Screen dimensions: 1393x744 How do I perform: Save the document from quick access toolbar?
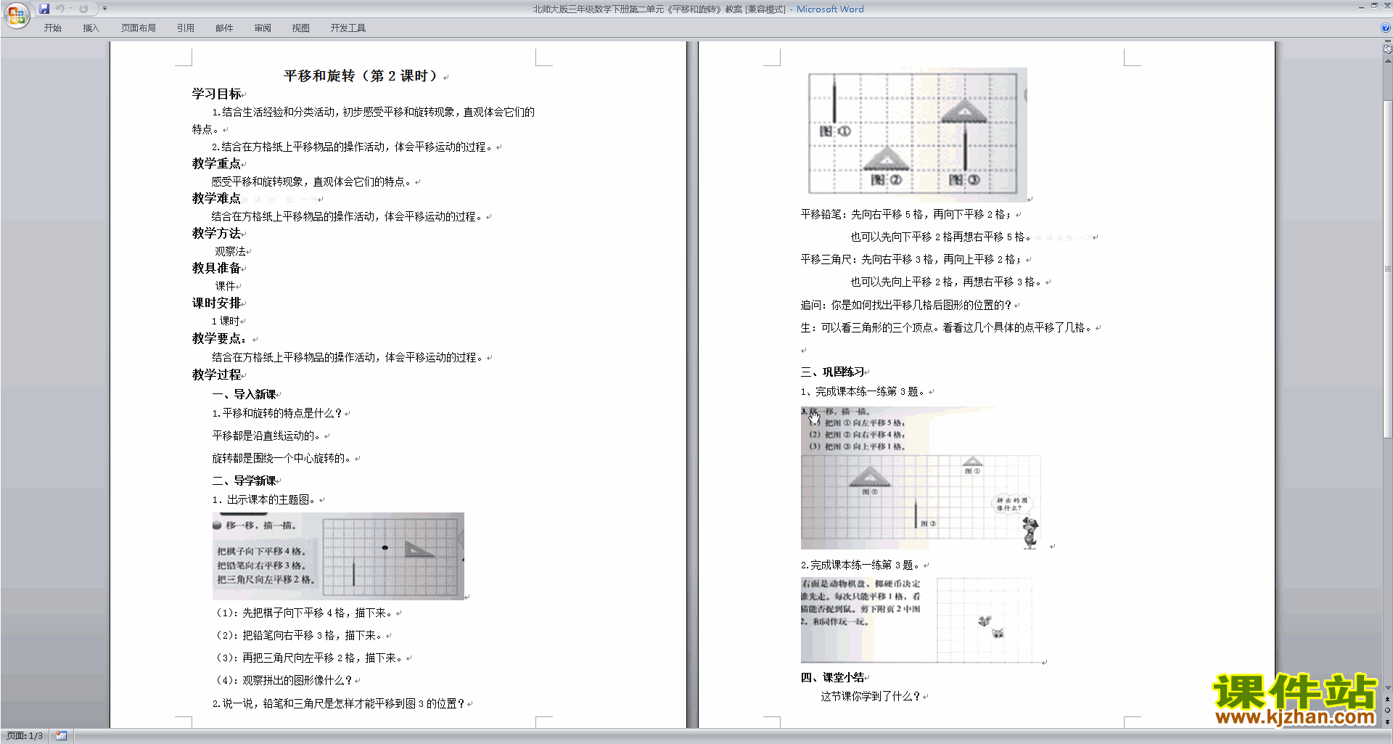coord(44,9)
